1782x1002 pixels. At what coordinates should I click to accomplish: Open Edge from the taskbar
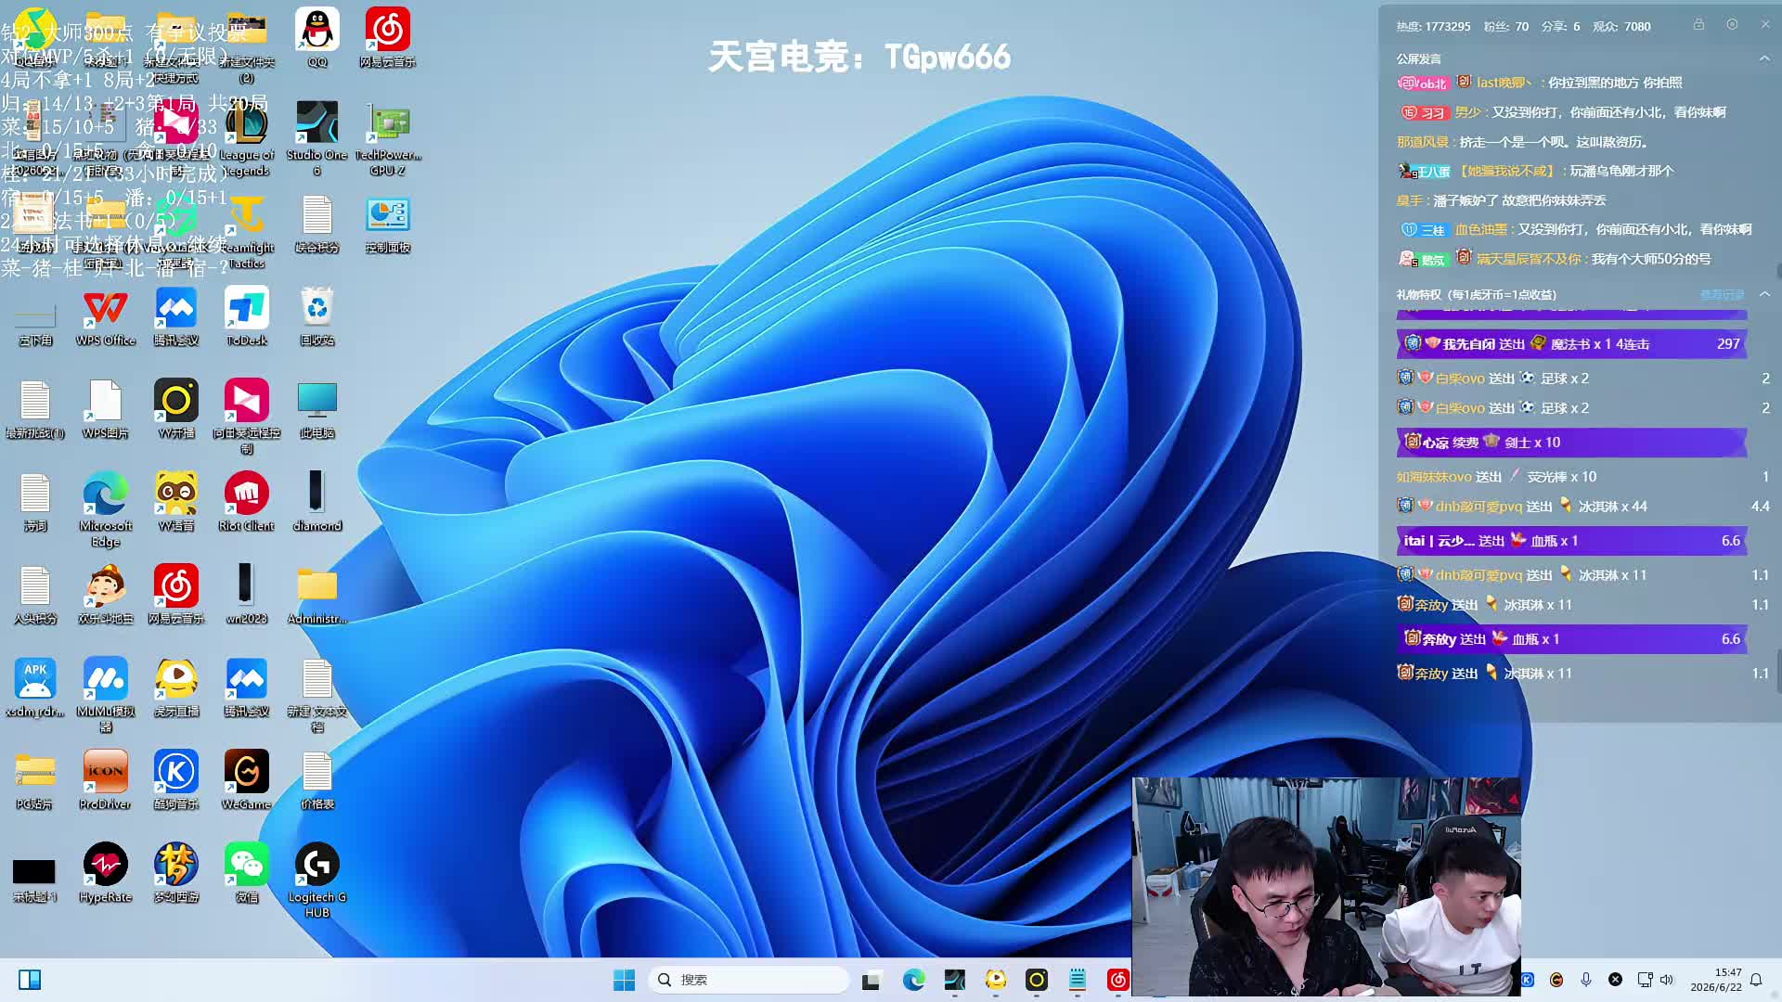tap(914, 980)
